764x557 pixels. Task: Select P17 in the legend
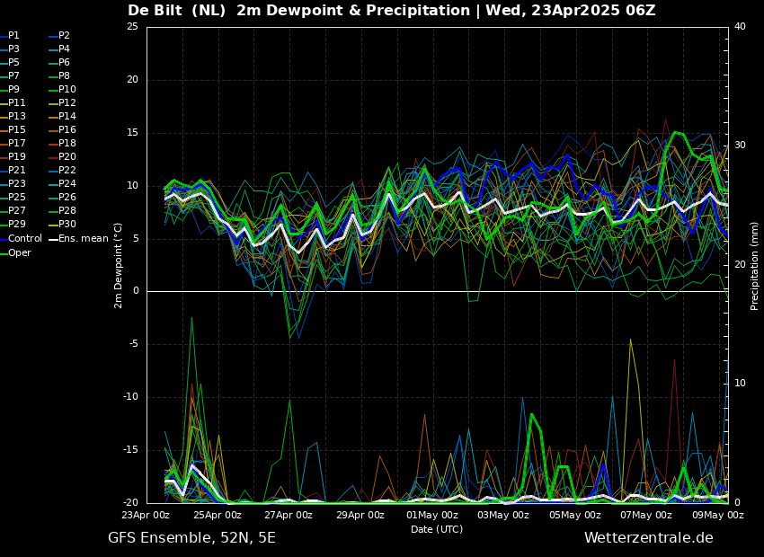click(x=13, y=143)
